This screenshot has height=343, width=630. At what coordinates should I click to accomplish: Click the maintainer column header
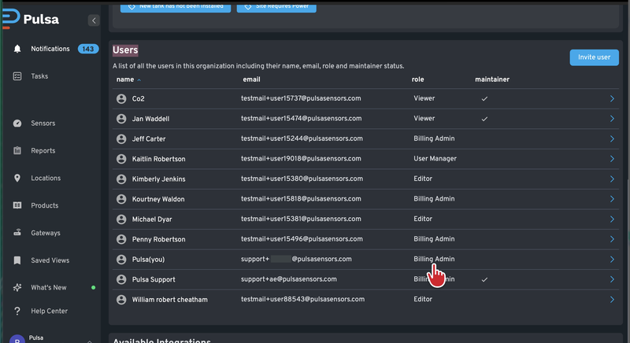(x=492, y=79)
